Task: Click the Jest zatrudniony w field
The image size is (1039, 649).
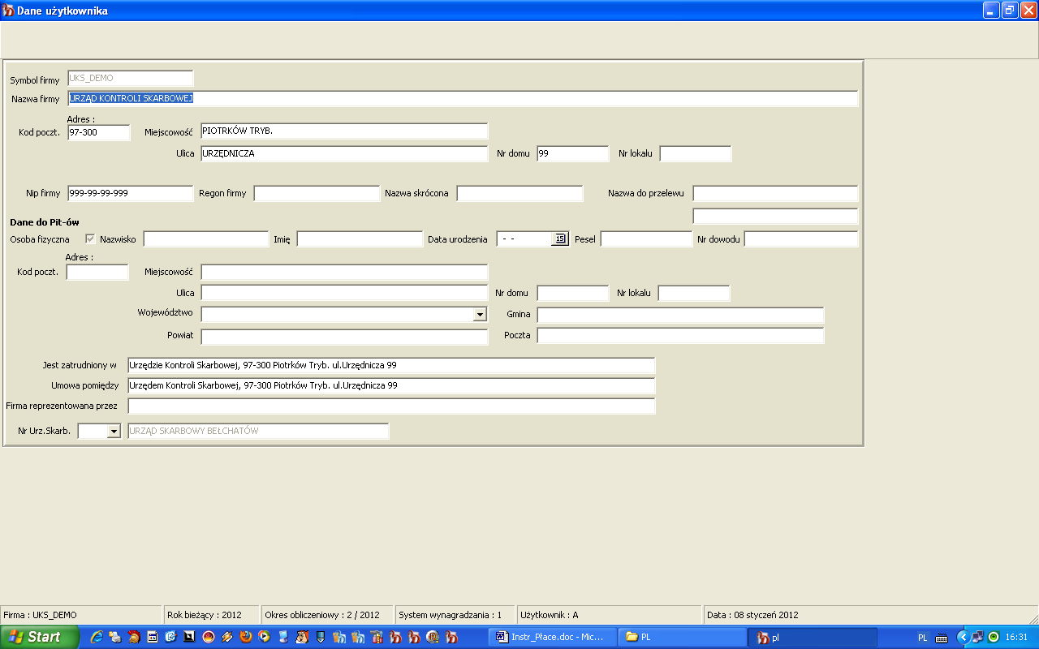Action: click(x=391, y=366)
